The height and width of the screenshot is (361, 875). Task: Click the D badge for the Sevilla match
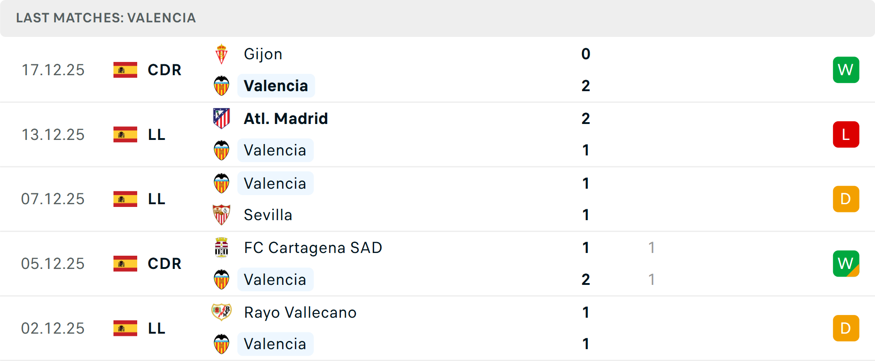click(x=846, y=199)
